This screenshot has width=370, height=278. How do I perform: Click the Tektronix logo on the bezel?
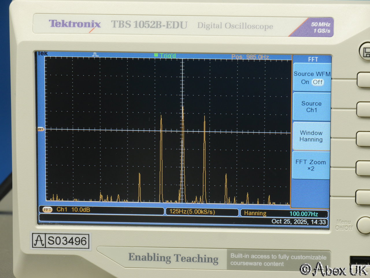coord(75,24)
